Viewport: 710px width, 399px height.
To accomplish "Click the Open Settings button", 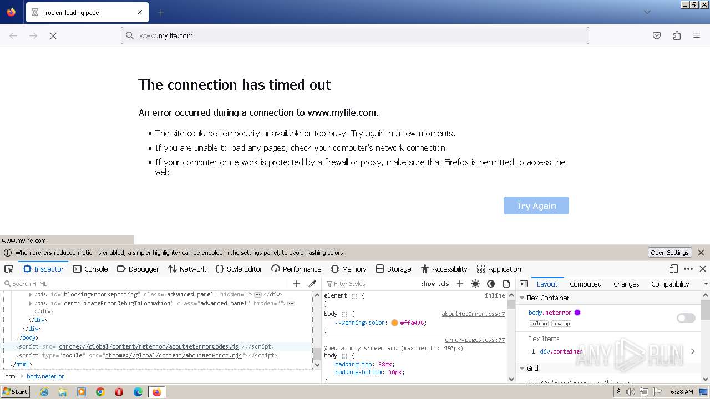I will click(x=670, y=253).
